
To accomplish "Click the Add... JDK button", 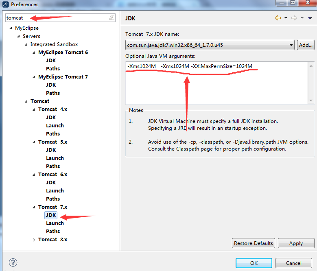I will 306,45.
